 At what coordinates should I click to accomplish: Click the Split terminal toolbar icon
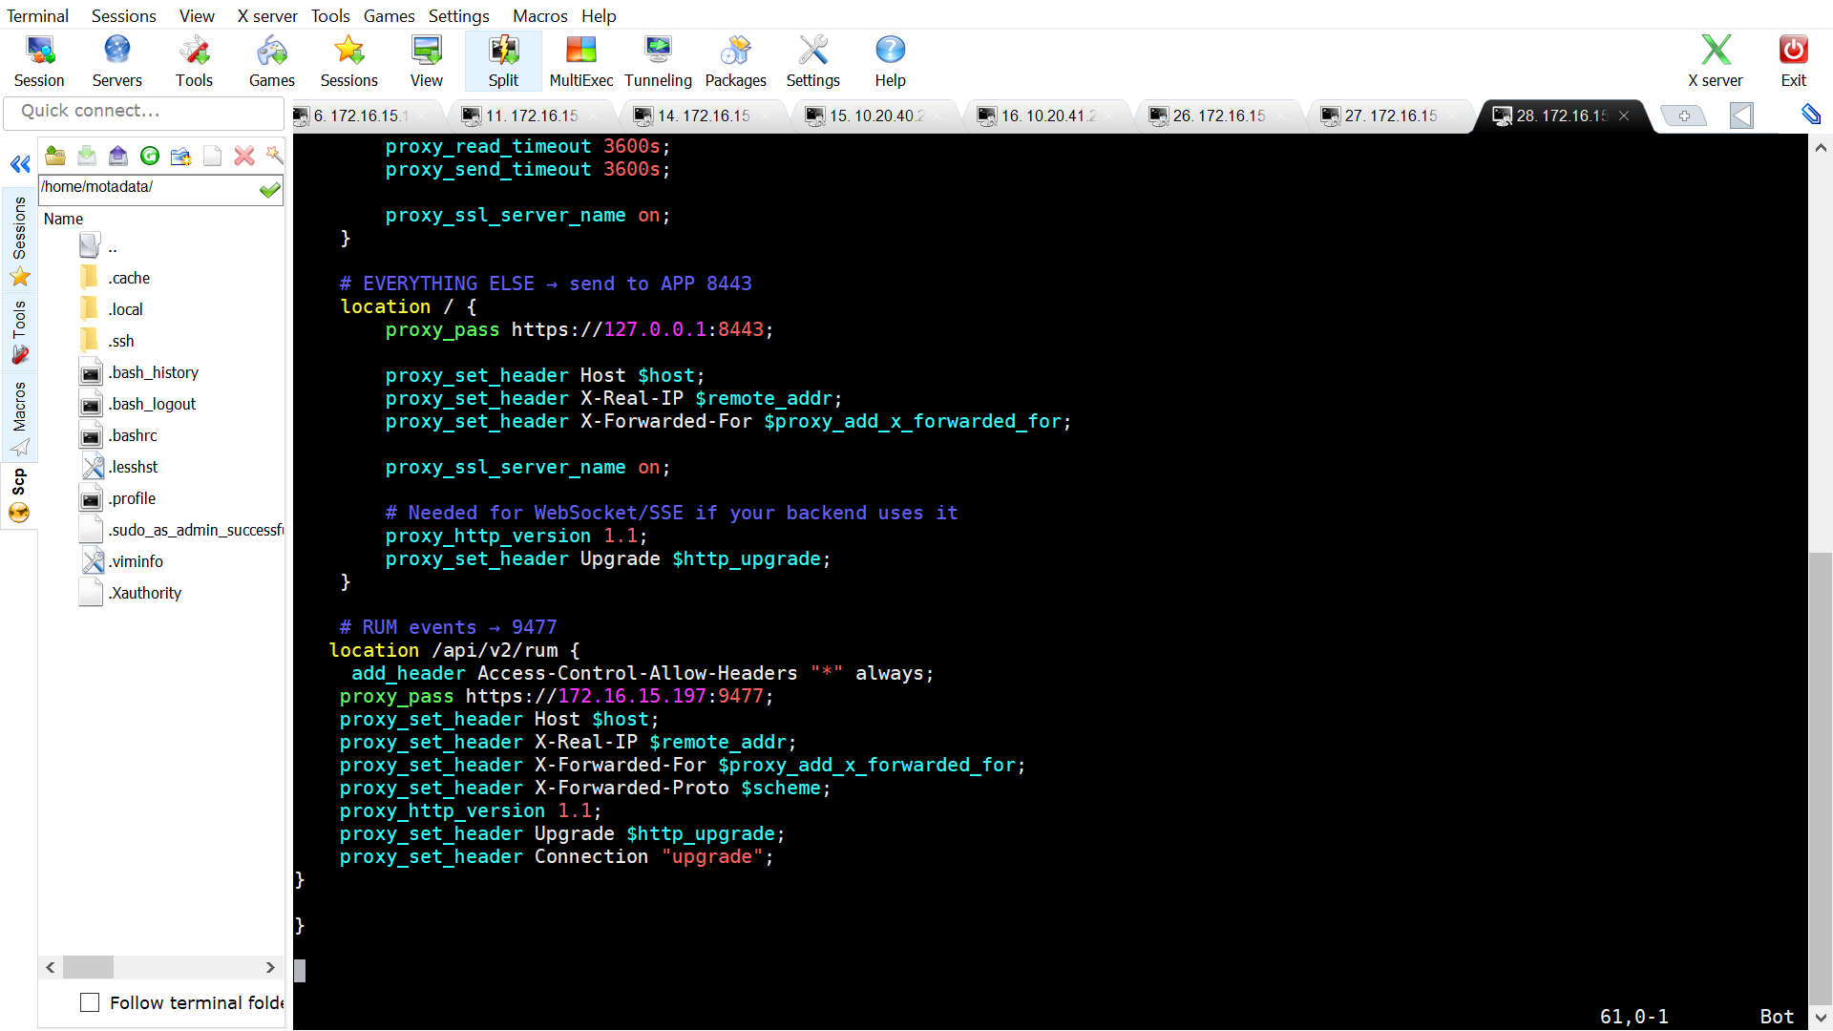tap(503, 61)
